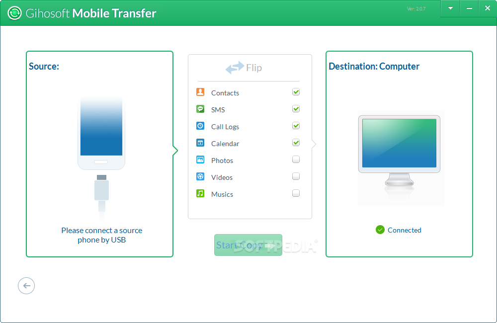Uncheck the SMS checkbox
This screenshot has height=323, width=497.
(296, 109)
